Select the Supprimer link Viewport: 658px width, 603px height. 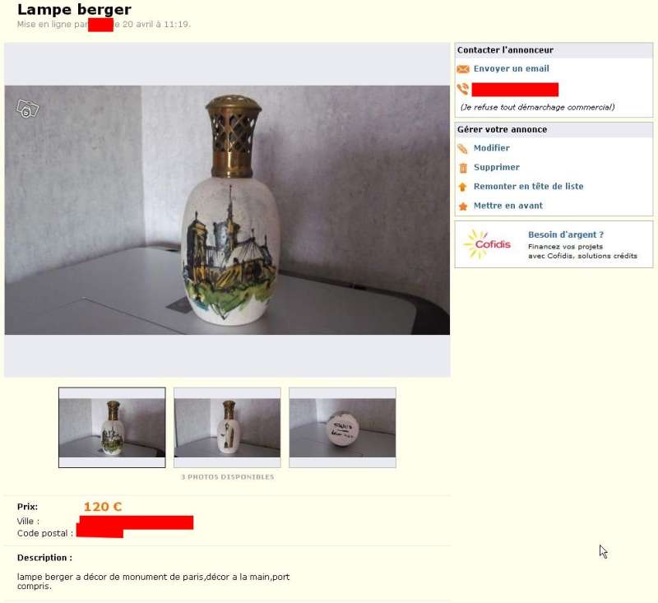(x=497, y=167)
